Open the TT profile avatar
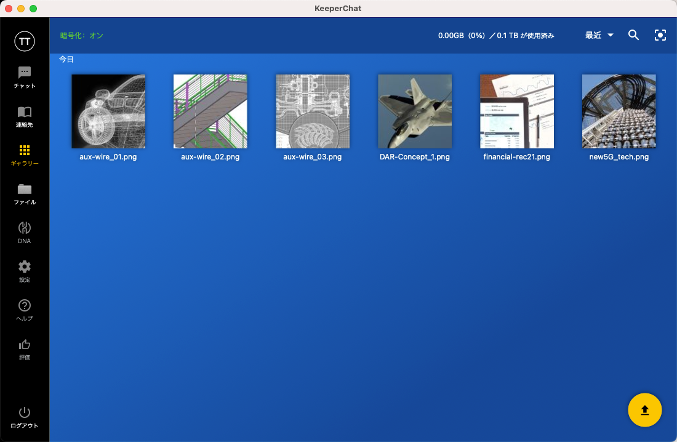This screenshot has width=677, height=442. pos(25,41)
